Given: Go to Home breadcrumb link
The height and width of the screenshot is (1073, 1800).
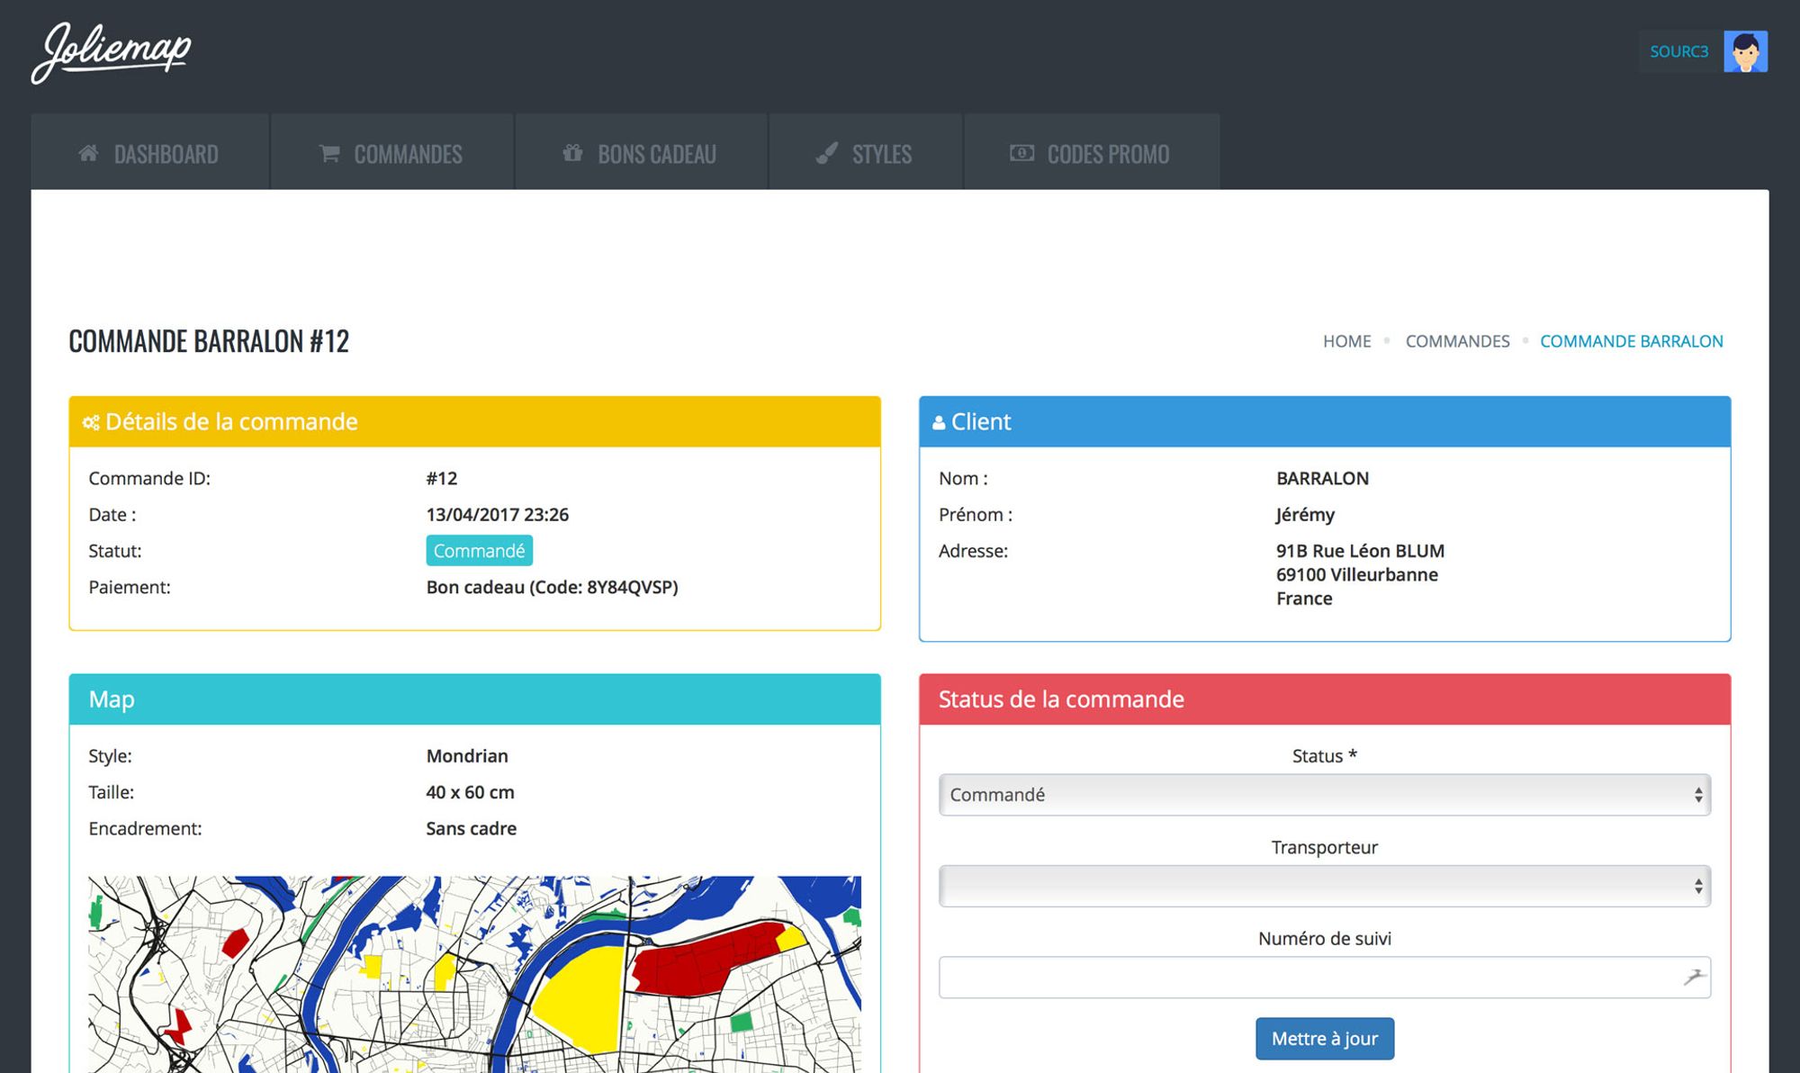Looking at the screenshot, I should pyautogui.click(x=1346, y=341).
